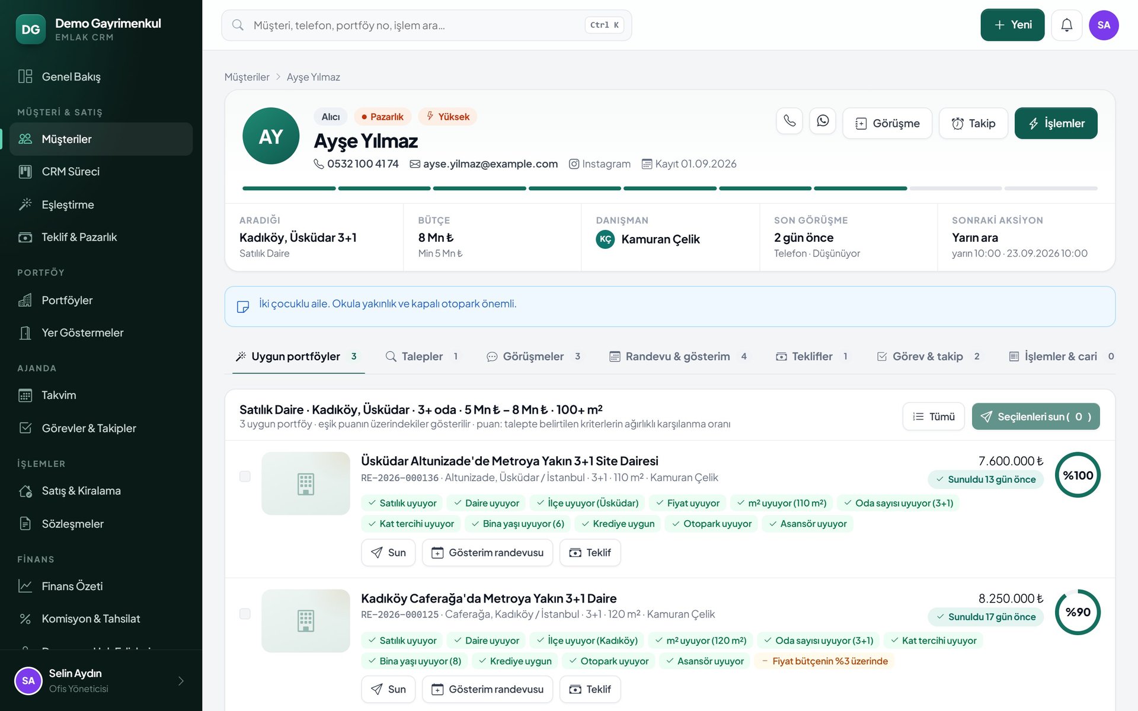Switch to Görüşmeler tab
Viewport: 1138px width, 711px height.
(x=533, y=357)
